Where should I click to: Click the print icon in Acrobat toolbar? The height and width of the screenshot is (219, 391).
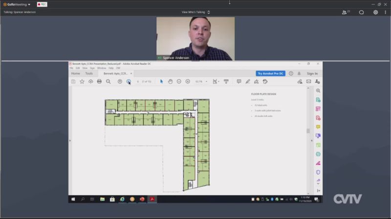pyautogui.click(x=99, y=81)
